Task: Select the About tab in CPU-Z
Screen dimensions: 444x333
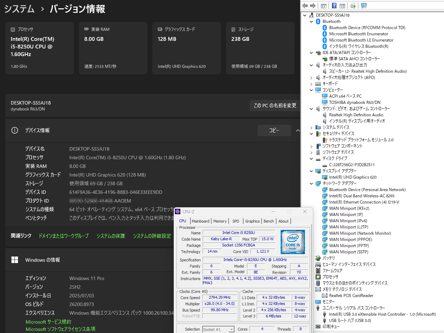Action: (x=283, y=221)
